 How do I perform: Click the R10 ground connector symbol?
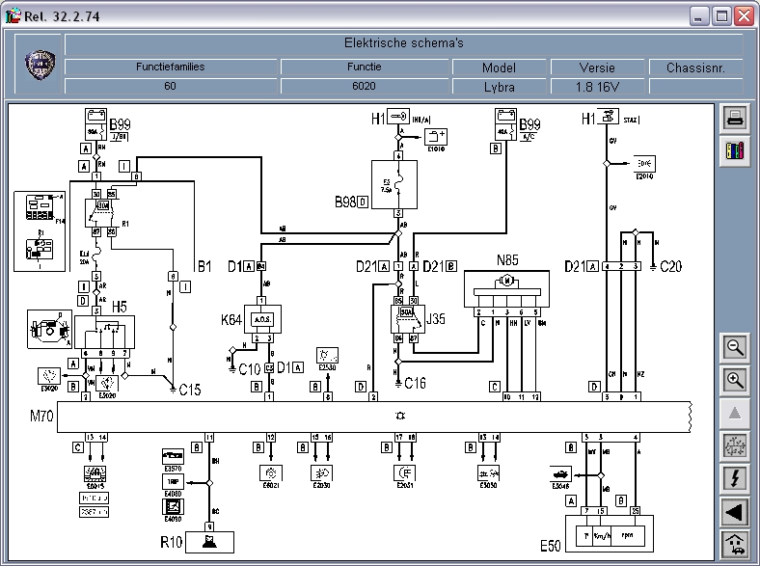[210, 542]
